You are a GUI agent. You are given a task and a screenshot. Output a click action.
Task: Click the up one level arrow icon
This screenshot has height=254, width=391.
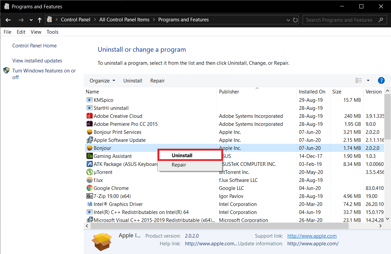tap(39, 20)
